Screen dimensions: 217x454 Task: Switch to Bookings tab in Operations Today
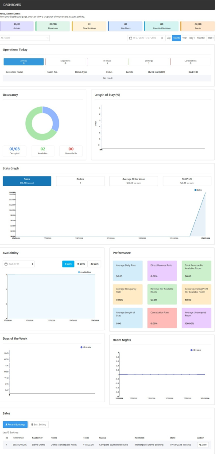coord(149,62)
